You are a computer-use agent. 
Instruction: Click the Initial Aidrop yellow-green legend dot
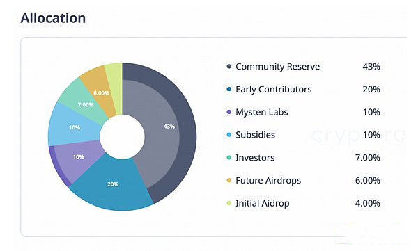pos(229,203)
